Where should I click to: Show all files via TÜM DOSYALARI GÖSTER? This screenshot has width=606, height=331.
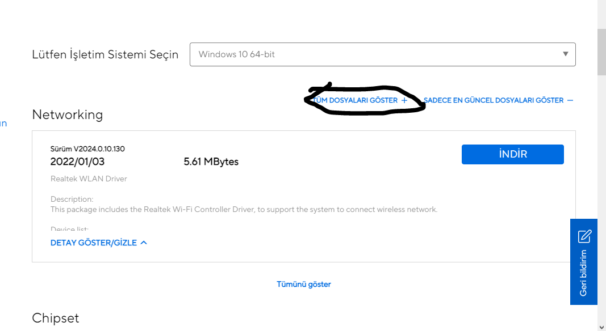click(356, 100)
